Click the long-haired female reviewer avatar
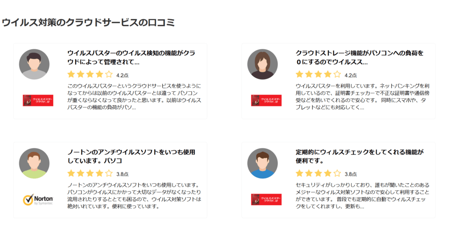 (x=262, y=64)
